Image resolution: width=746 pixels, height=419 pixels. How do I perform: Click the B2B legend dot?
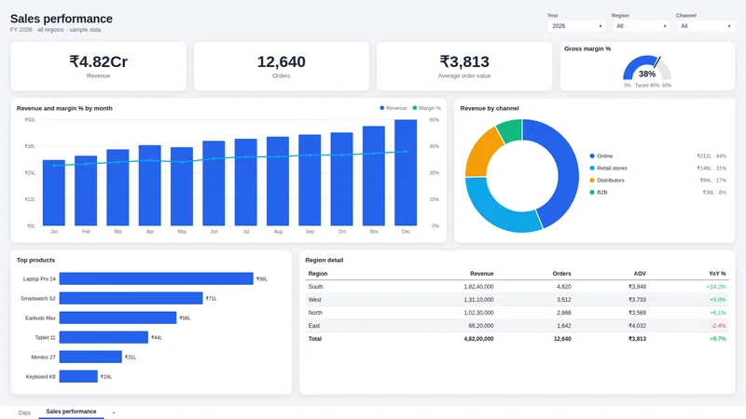pyautogui.click(x=592, y=193)
